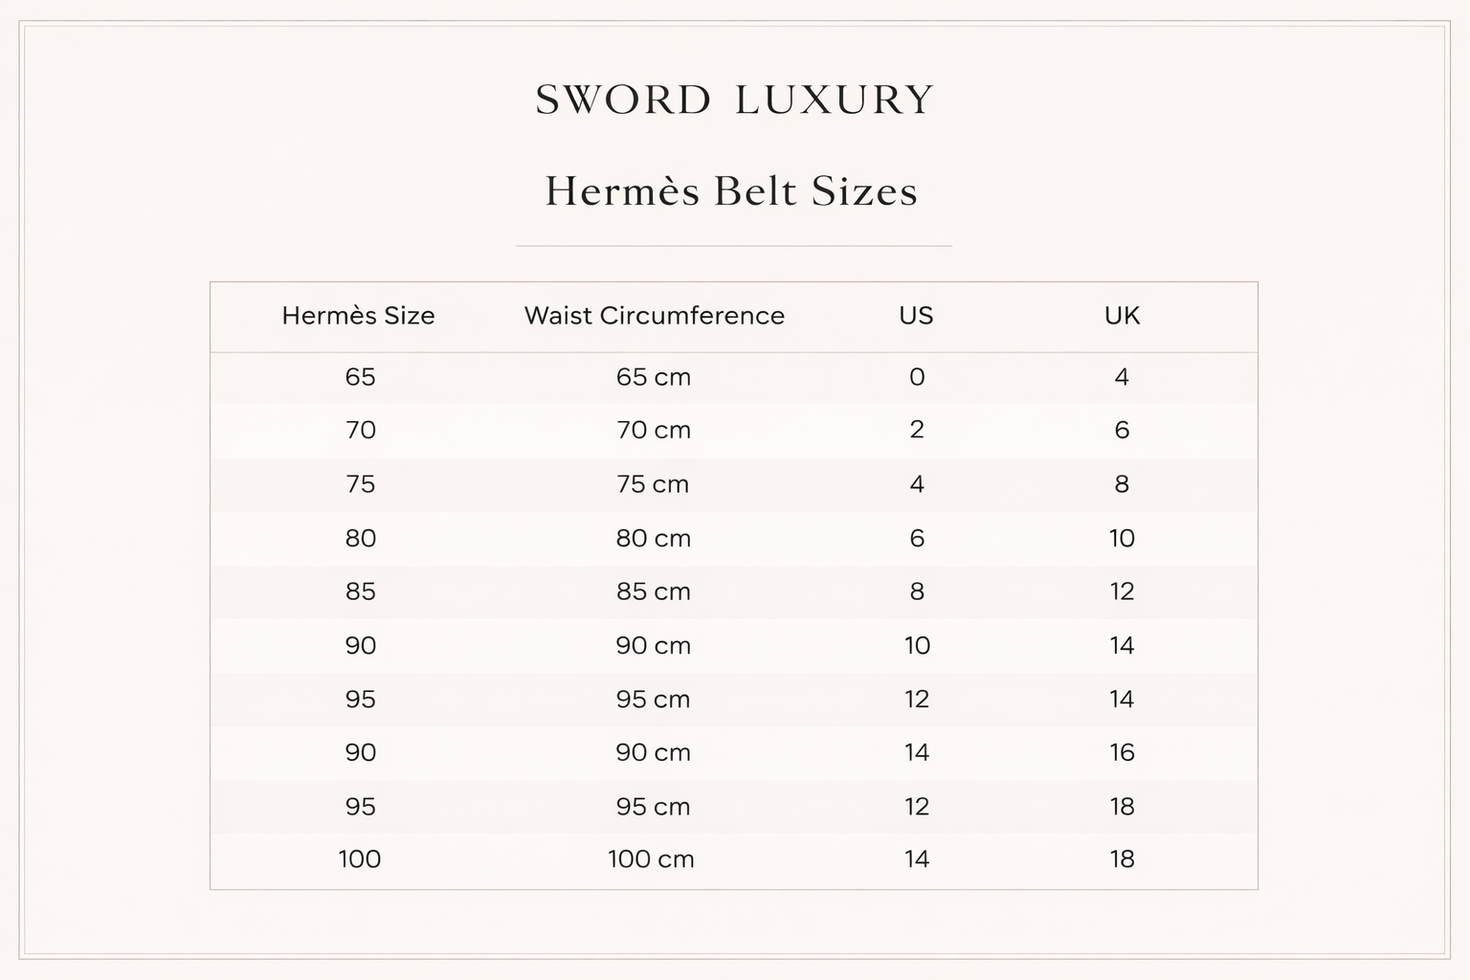The image size is (1470, 980).
Task: Select Hermès size 80 in first column
Action: tap(360, 539)
